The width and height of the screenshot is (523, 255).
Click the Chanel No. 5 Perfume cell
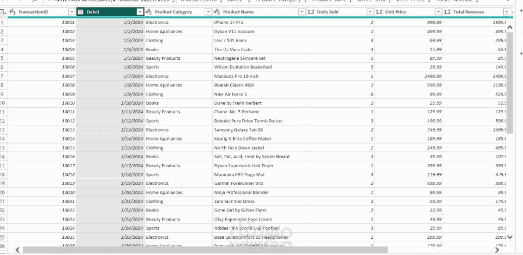point(259,112)
